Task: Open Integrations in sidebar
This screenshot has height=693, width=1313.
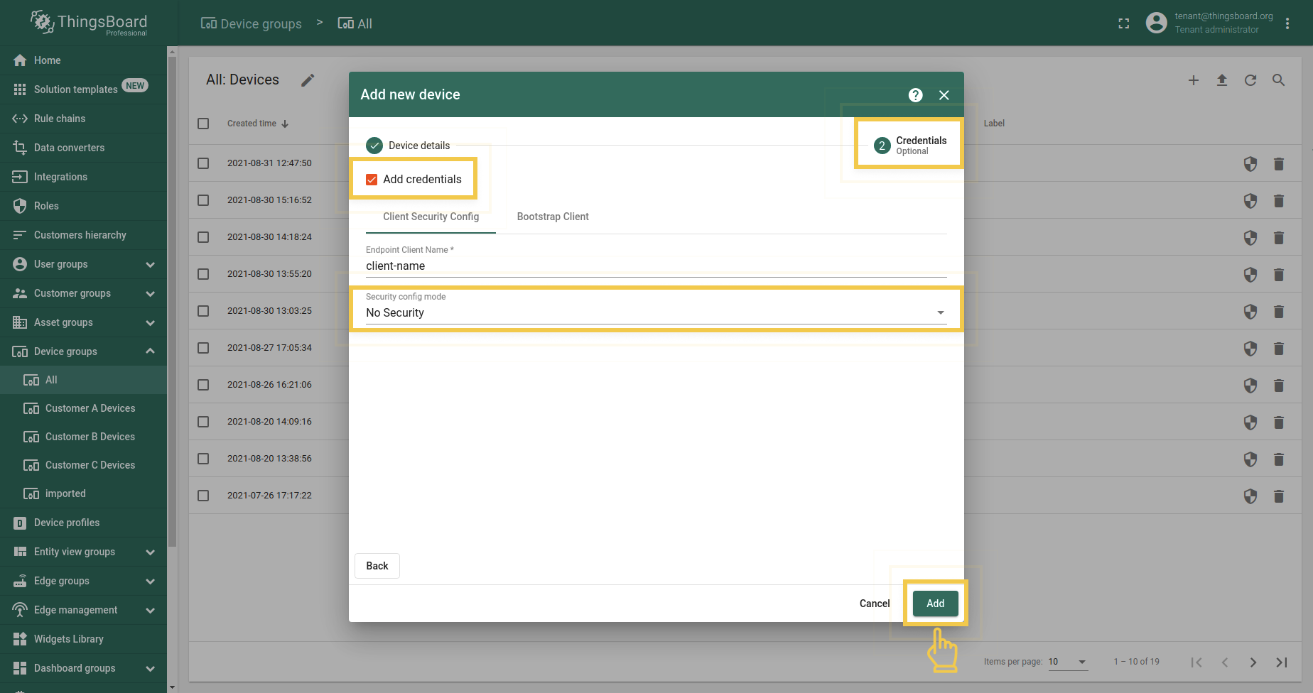Action: click(83, 177)
